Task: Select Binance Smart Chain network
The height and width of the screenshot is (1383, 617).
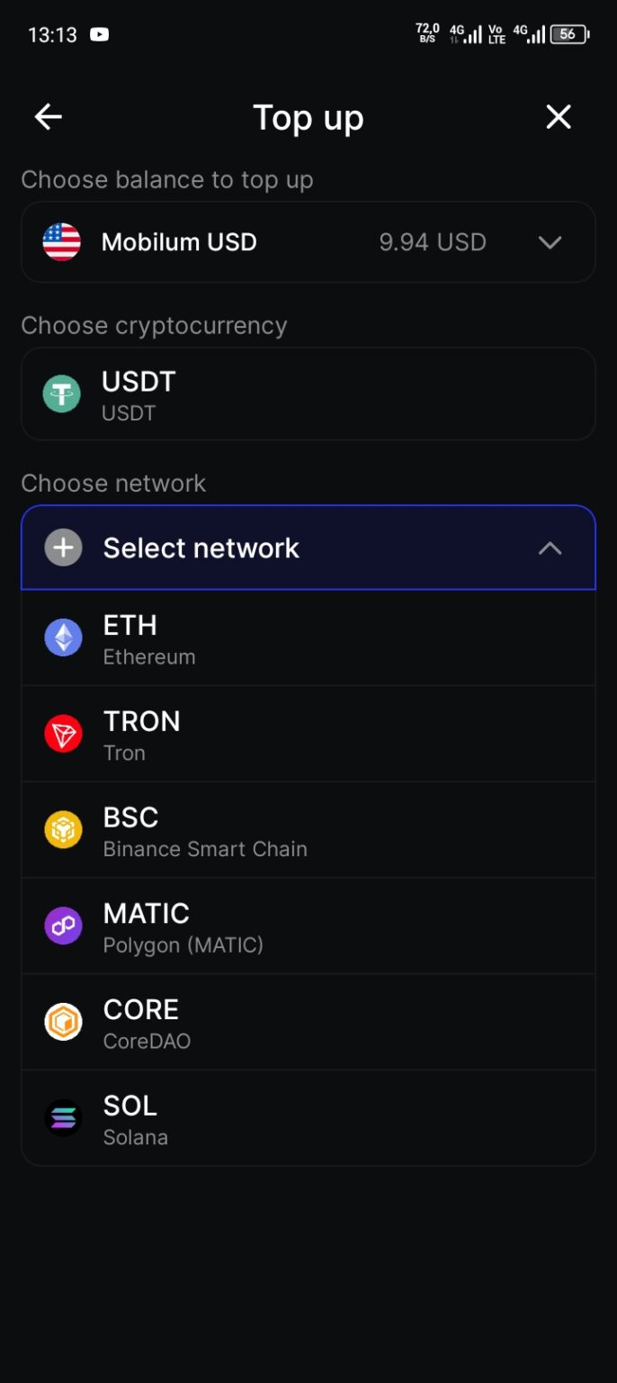Action: [308, 830]
